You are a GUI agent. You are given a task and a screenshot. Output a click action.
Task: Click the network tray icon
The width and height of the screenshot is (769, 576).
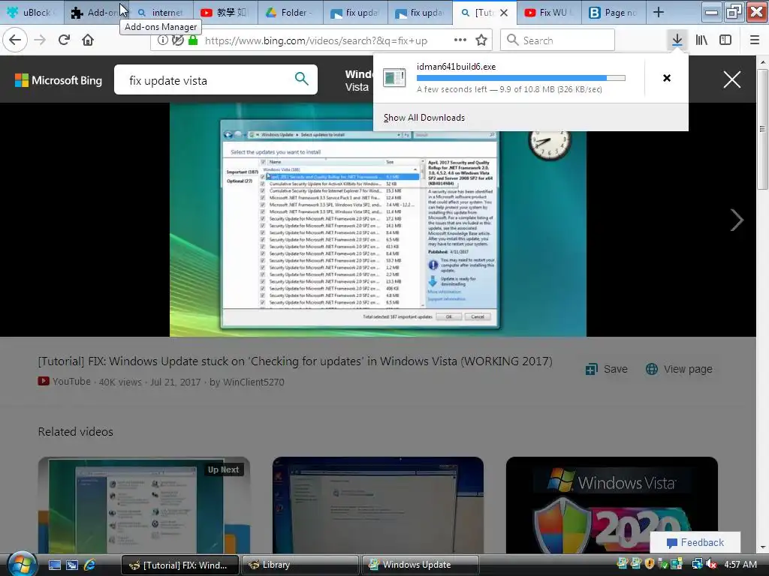(697, 564)
